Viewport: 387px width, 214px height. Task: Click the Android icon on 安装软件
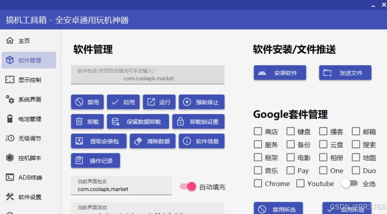262,73
